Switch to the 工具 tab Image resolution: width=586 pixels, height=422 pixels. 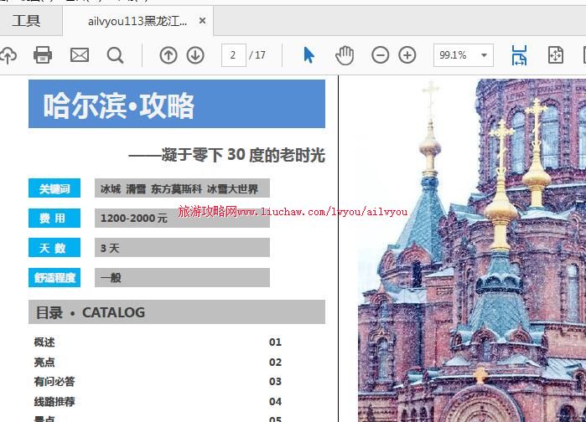(x=26, y=21)
